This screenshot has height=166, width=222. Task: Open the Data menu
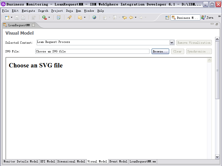tap(69, 11)
